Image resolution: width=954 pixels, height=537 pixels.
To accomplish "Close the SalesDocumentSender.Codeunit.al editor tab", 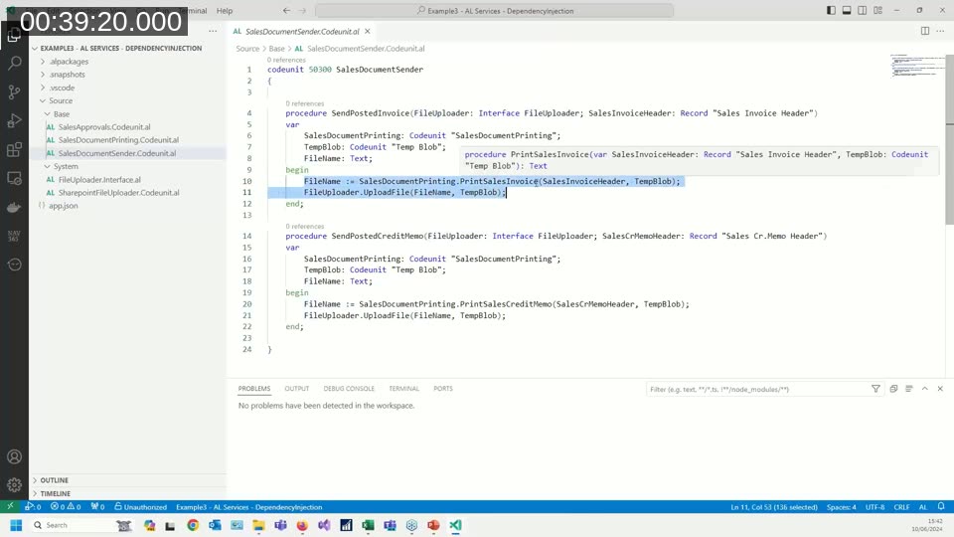I will click(x=368, y=31).
